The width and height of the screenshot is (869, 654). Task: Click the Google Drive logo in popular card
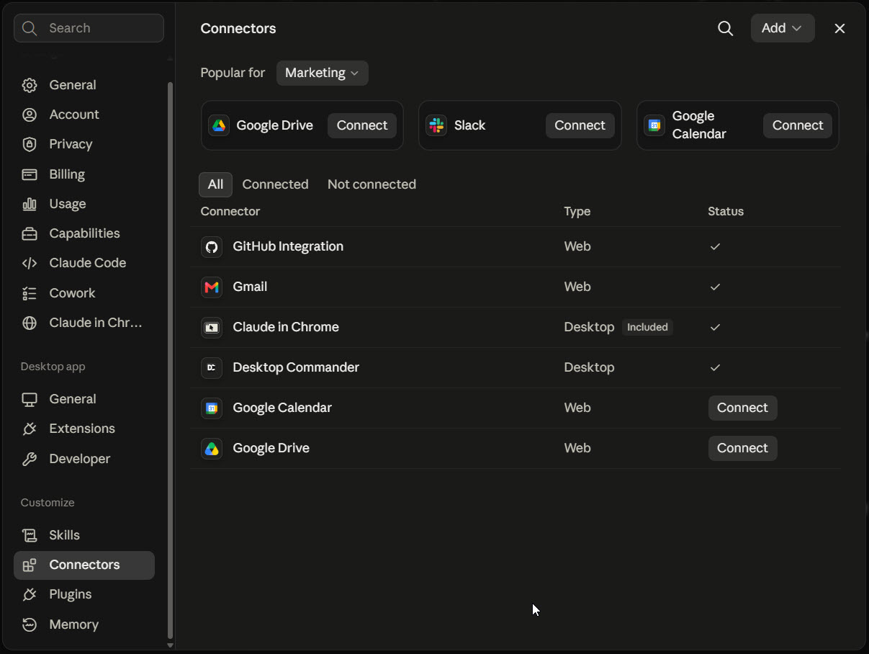pos(219,125)
